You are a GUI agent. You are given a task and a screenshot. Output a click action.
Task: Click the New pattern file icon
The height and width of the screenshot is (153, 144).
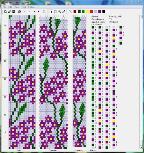pos(5,12)
